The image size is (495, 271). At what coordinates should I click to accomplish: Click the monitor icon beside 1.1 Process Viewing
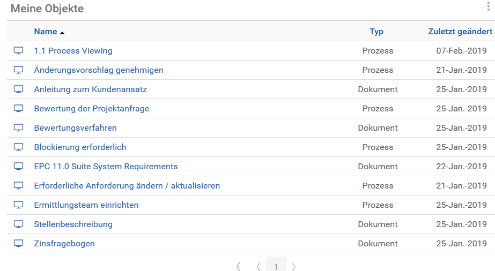[19, 51]
